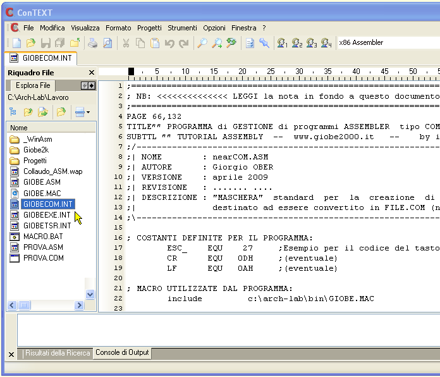Cut selection with the scissors icon

[126, 43]
